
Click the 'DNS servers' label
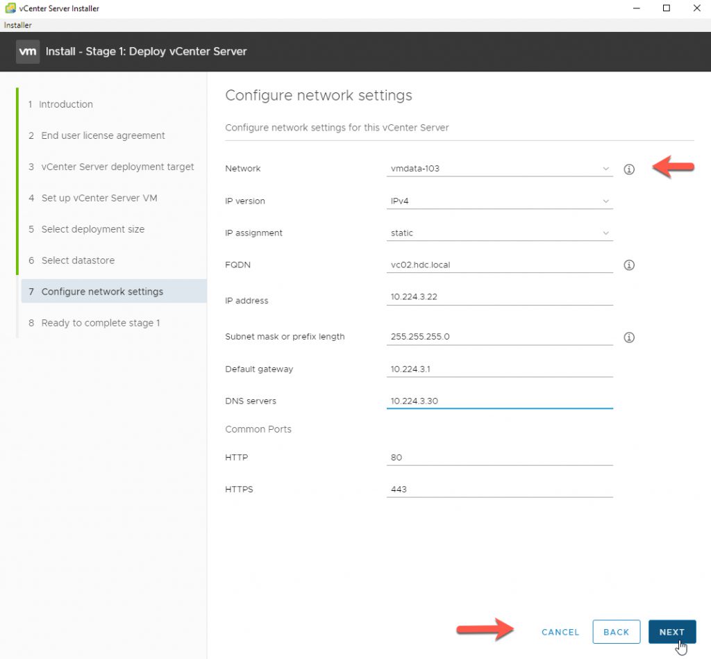click(250, 401)
